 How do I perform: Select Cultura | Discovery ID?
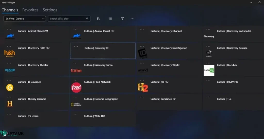pyautogui.click(x=103, y=51)
